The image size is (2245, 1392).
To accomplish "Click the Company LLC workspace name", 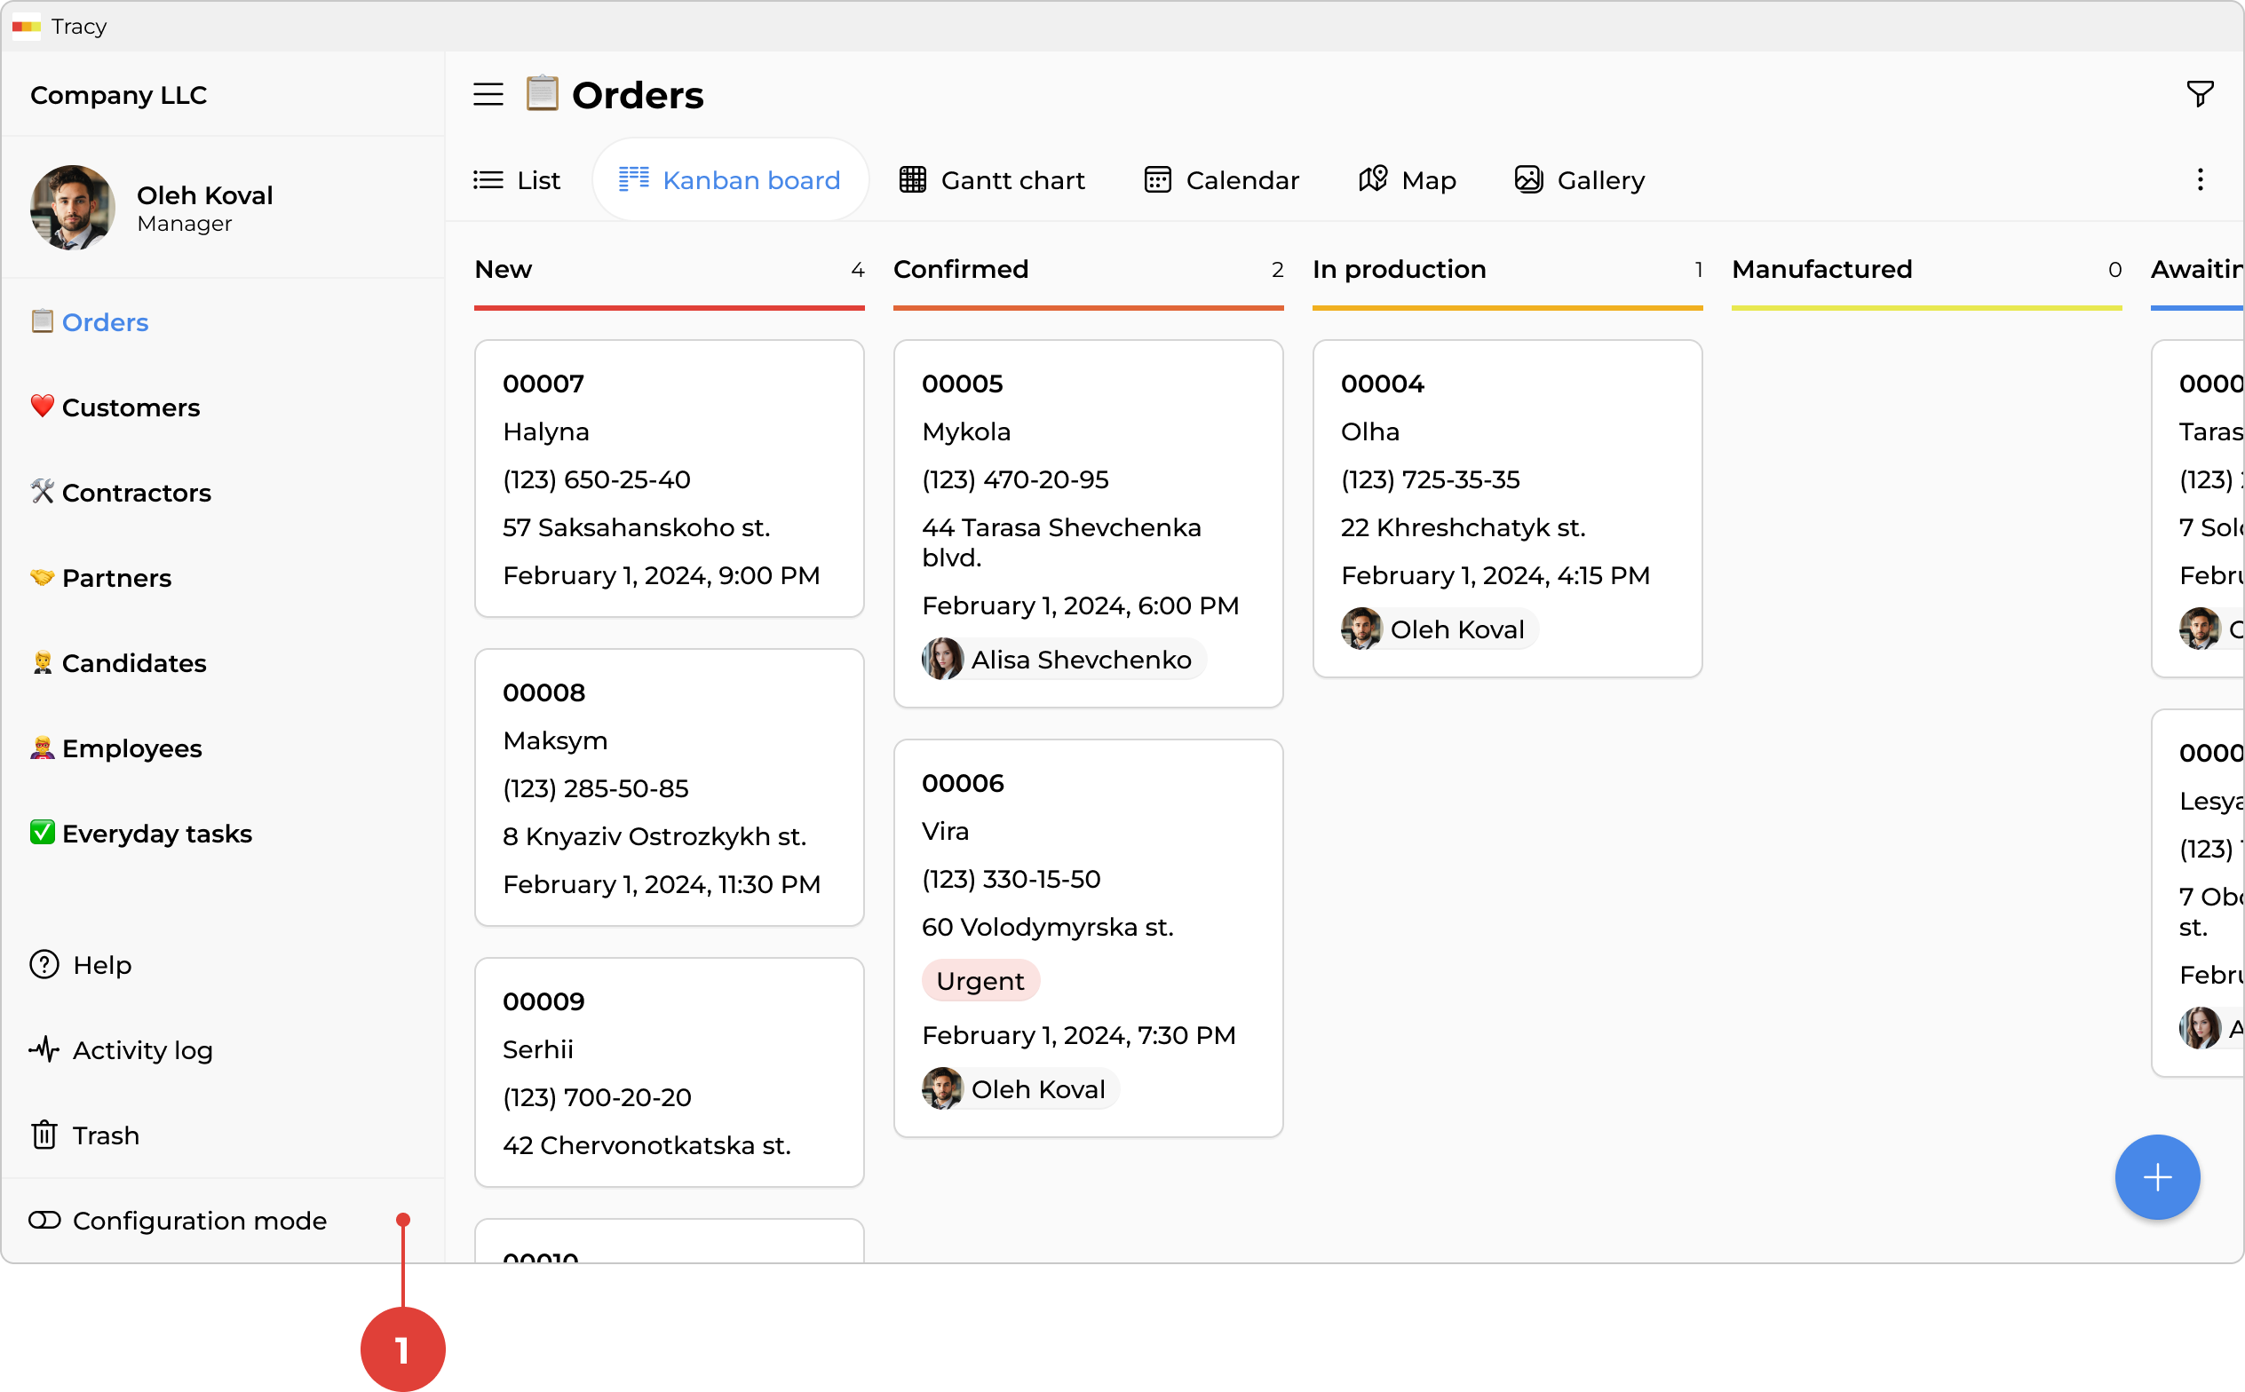I will pos(119,95).
